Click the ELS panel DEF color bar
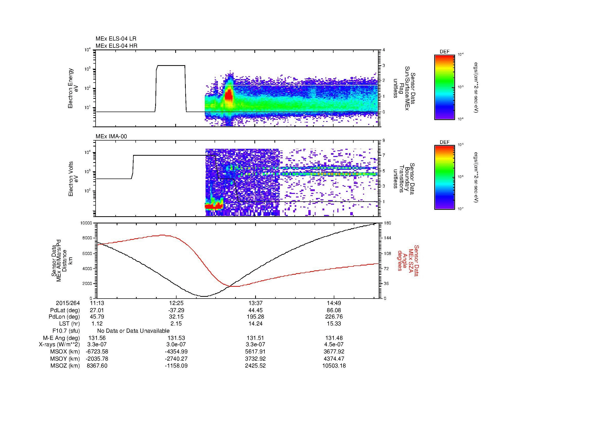Screen dimensions: 601x424 pyautogui.click(x=444, y=87)
